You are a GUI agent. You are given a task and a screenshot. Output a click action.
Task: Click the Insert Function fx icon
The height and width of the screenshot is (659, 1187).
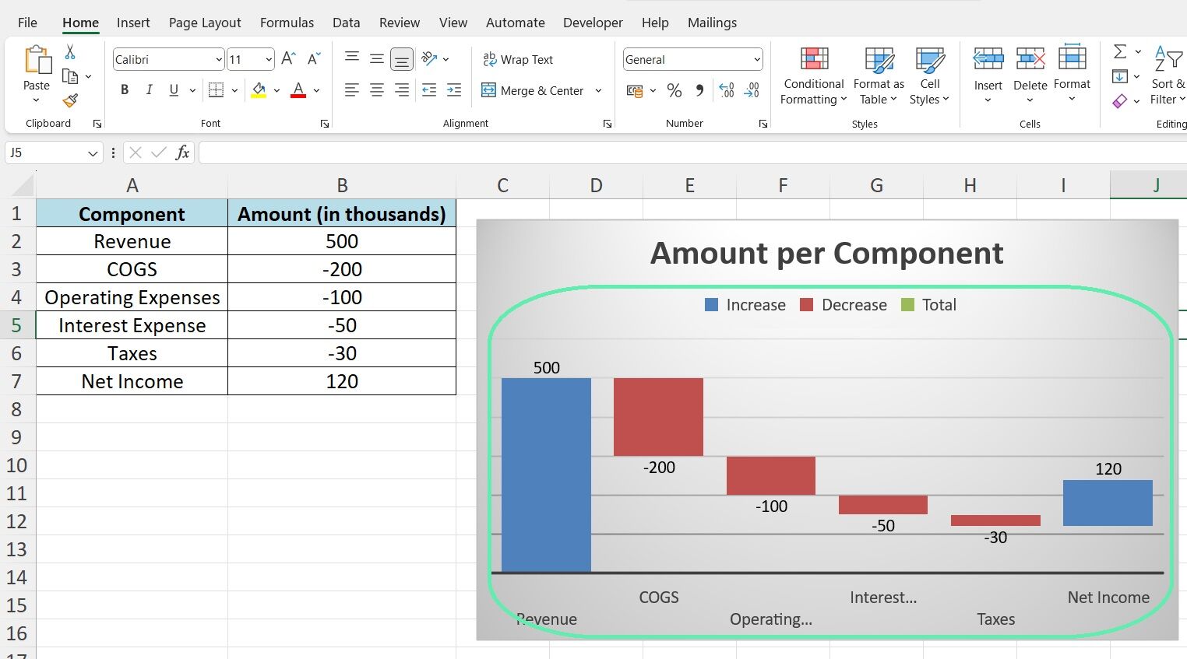[182, 152]
